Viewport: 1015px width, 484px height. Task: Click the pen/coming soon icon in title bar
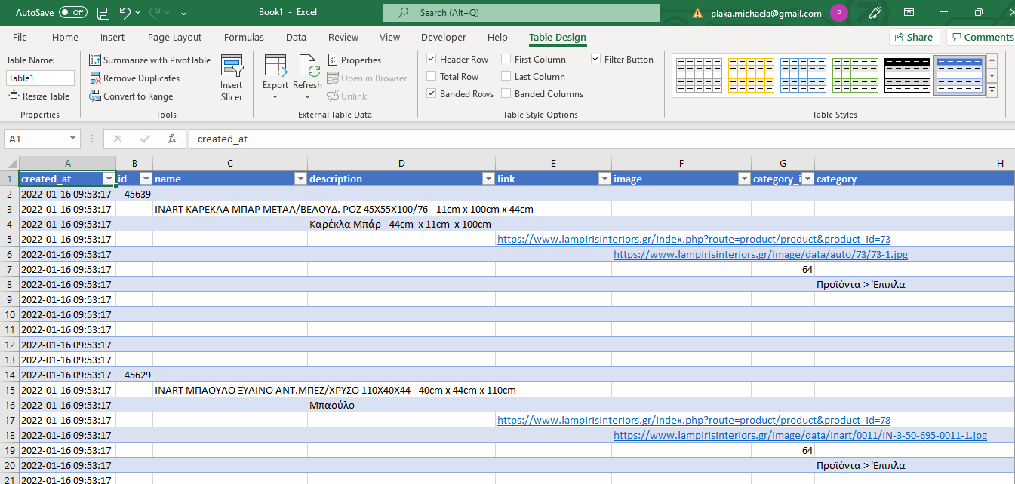coord(875,13)
